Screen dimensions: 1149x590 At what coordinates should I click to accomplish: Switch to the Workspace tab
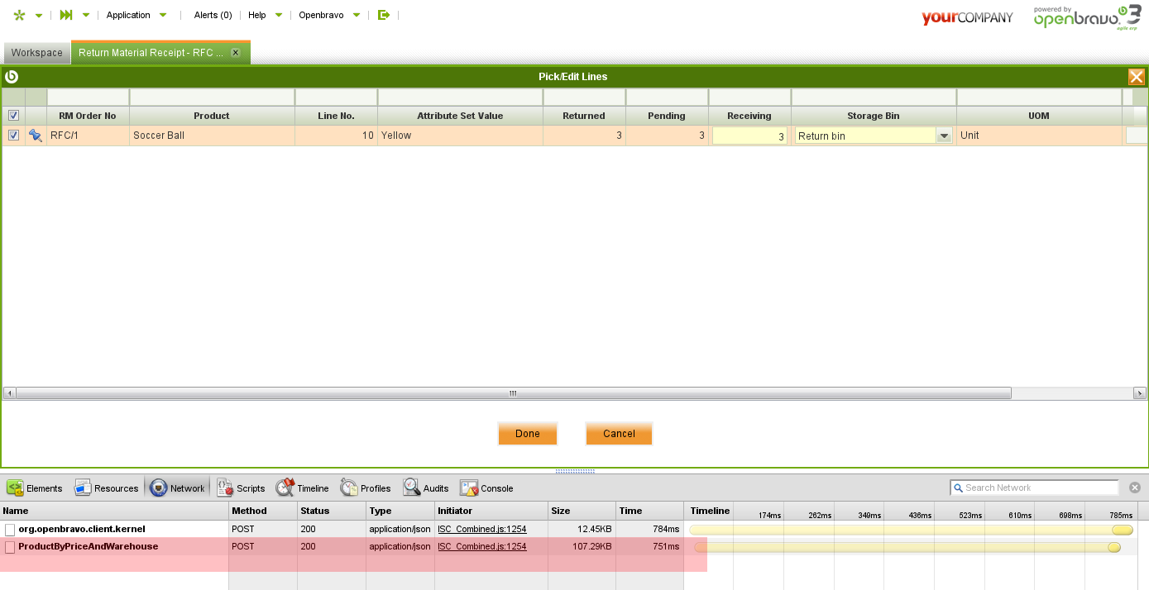(36, 53)
